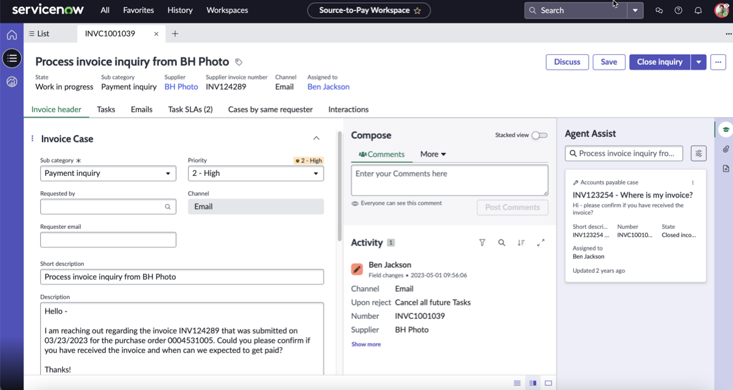Open the All menu

105,10
